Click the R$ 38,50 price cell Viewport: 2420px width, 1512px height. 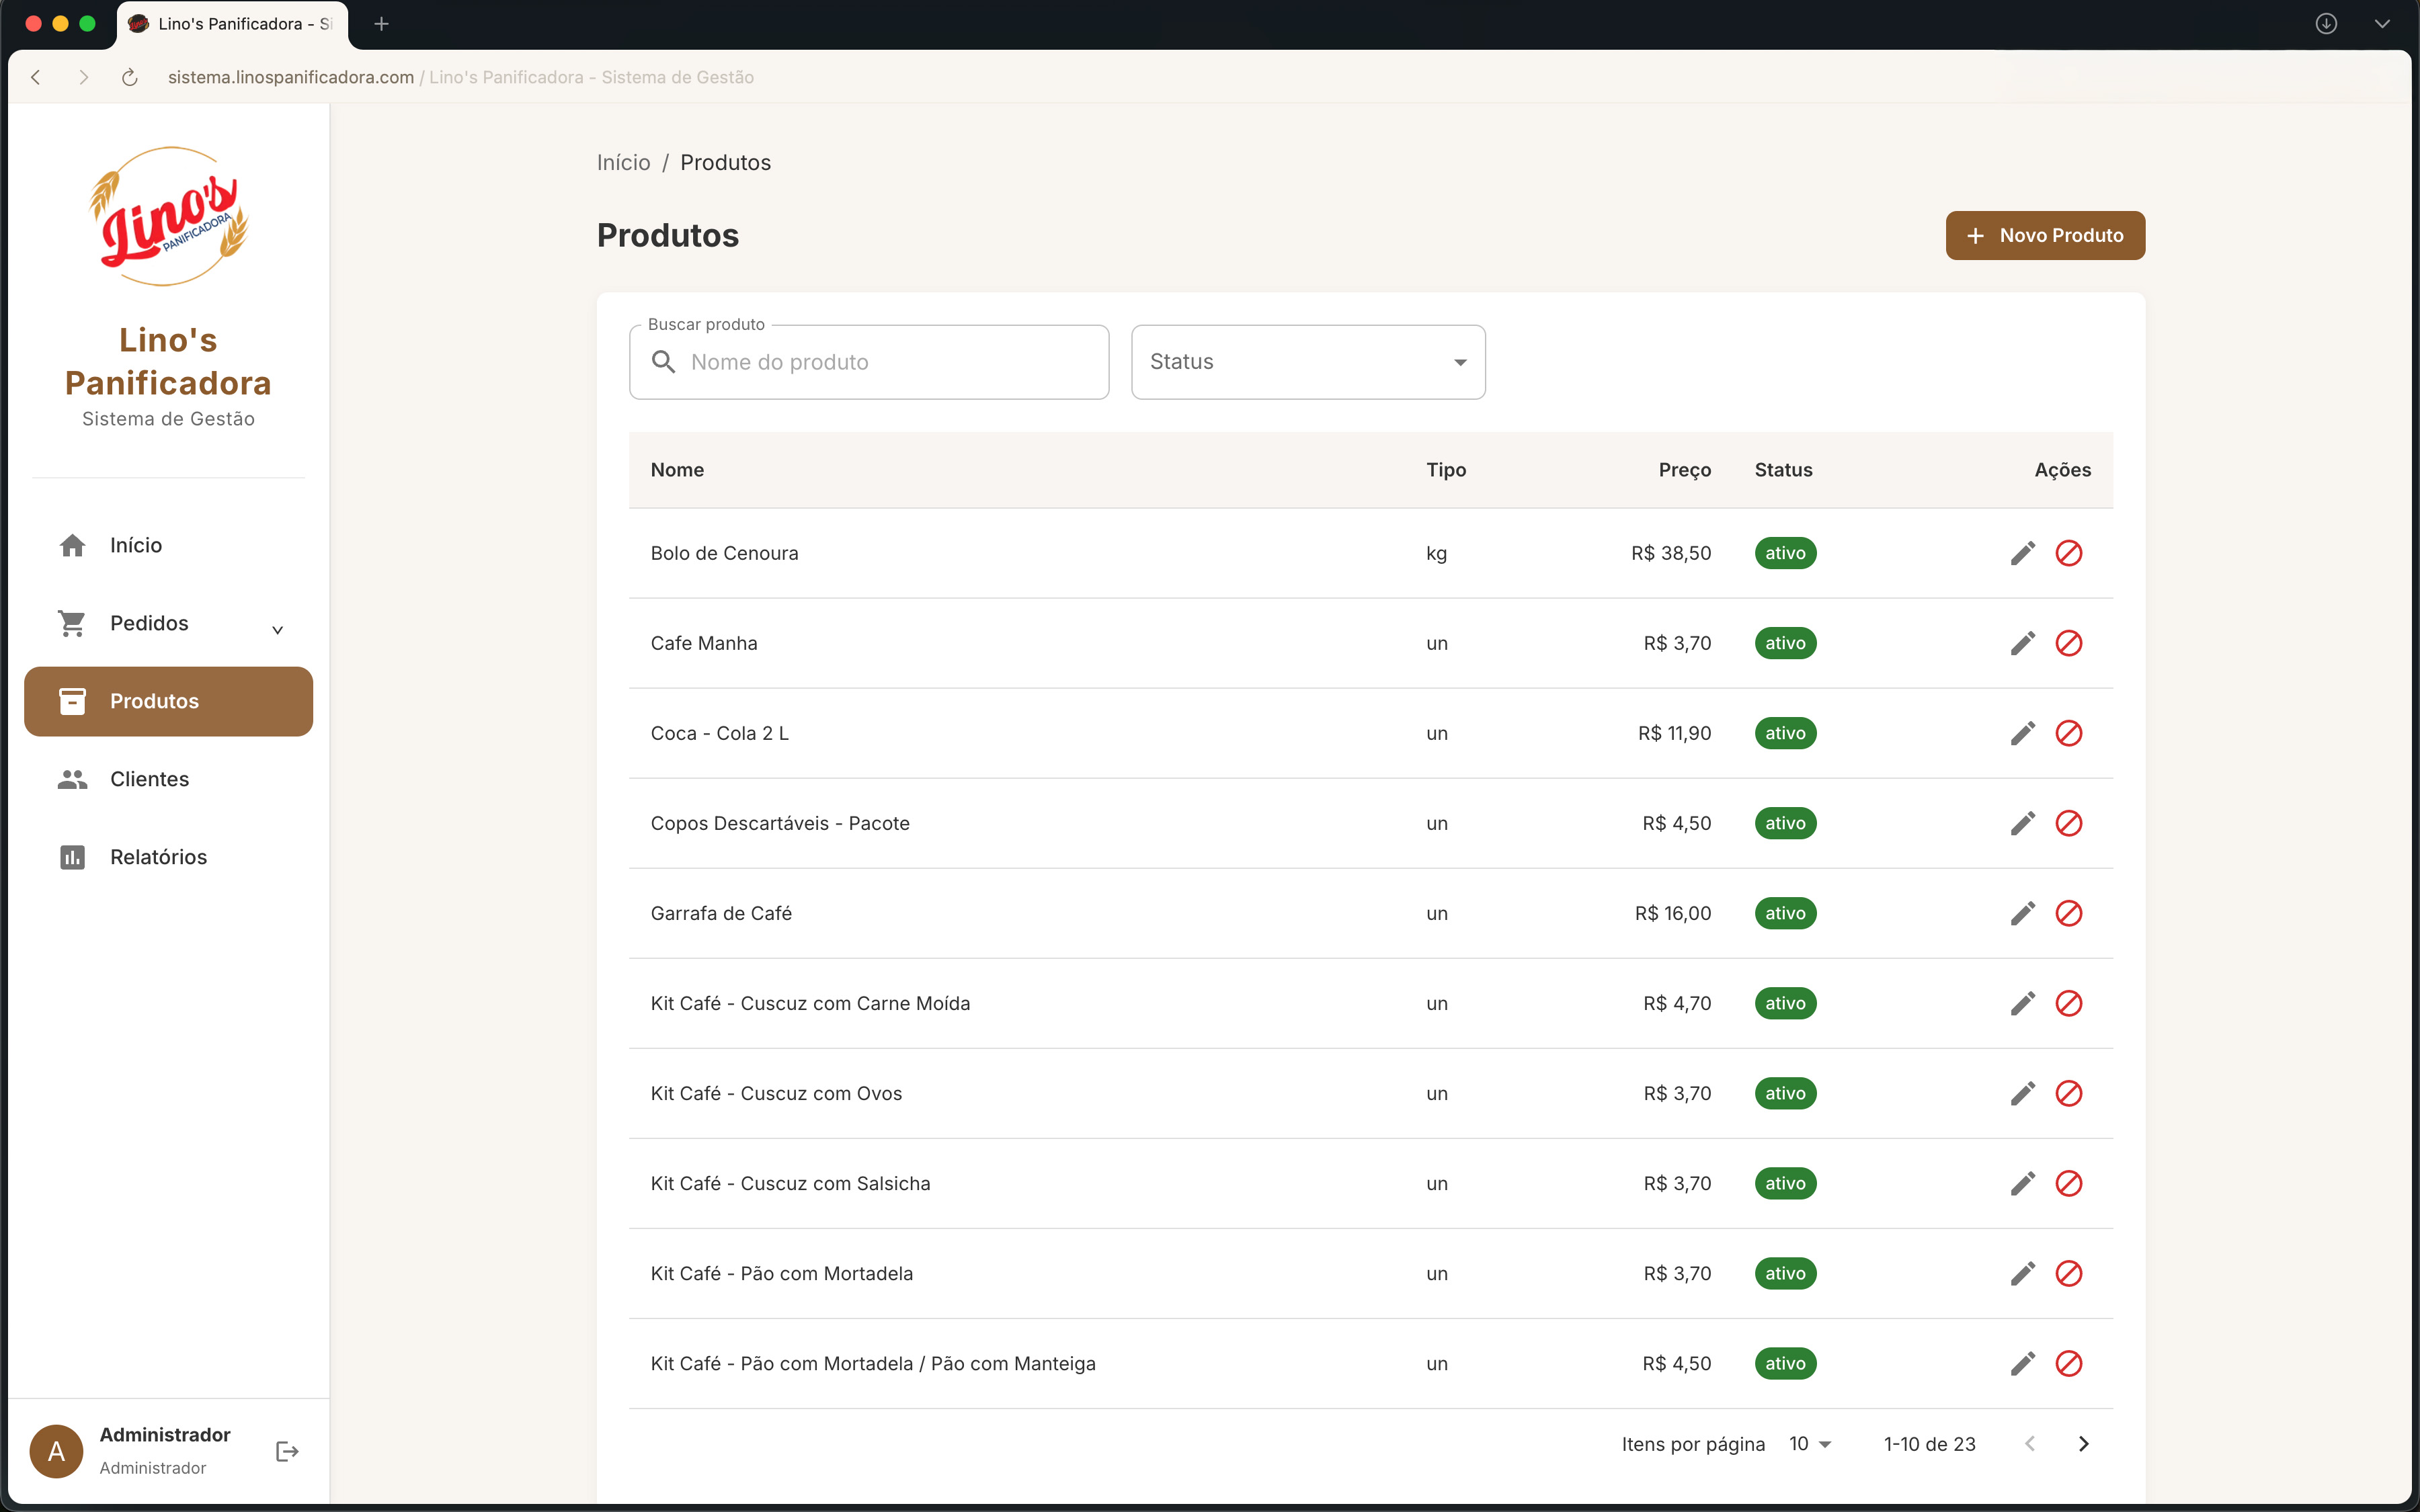pos(1671,553)
